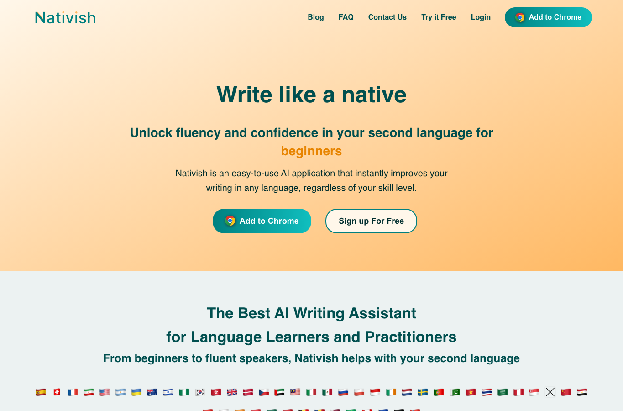
Task: Open the FAQ menu item
Action: (346, 17)
